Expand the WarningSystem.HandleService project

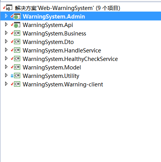coord(6,50)
